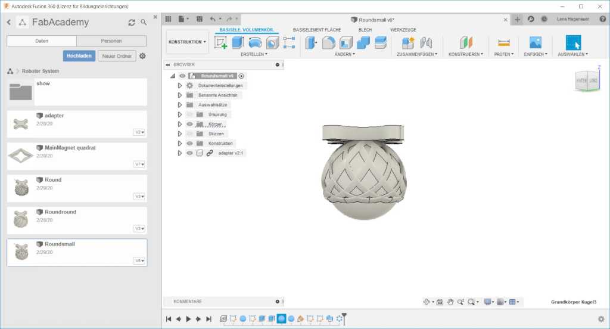Click the extensions update icon in the top bar
The width and height of the screenshot is (610, 329).
click(531, 18)
